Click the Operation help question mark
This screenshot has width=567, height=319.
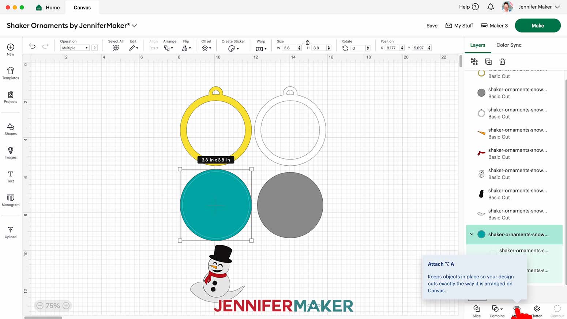95,48
